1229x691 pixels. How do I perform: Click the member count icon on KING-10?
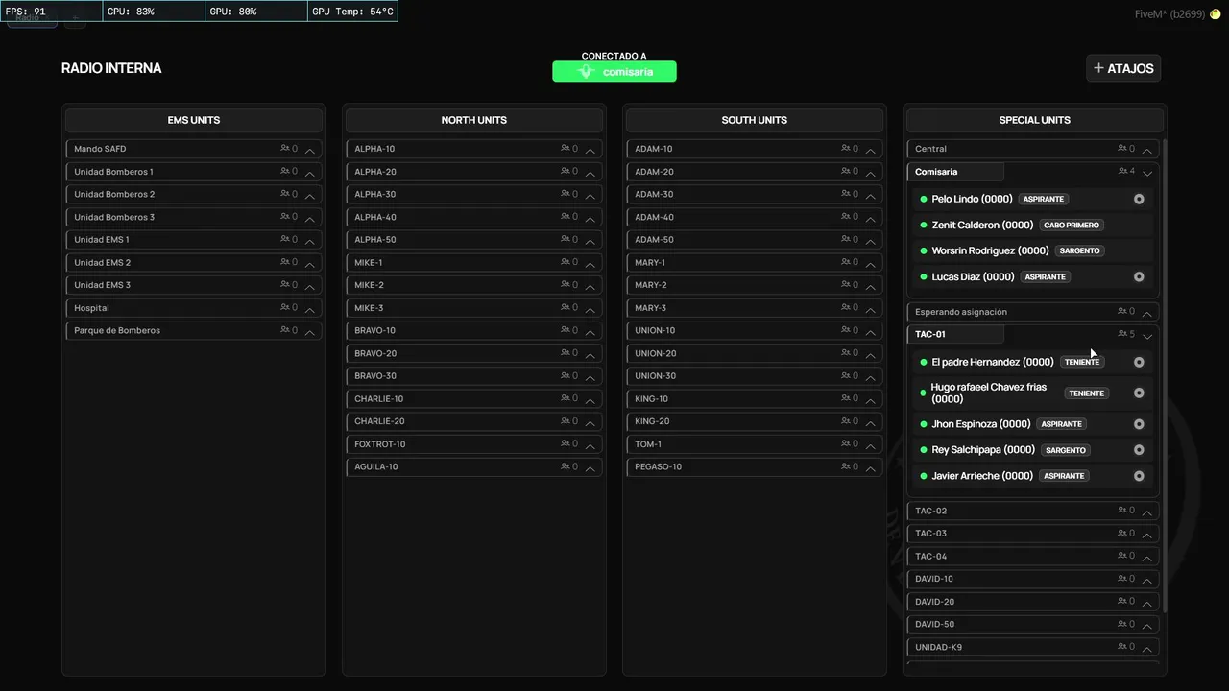tap(846, 398)
